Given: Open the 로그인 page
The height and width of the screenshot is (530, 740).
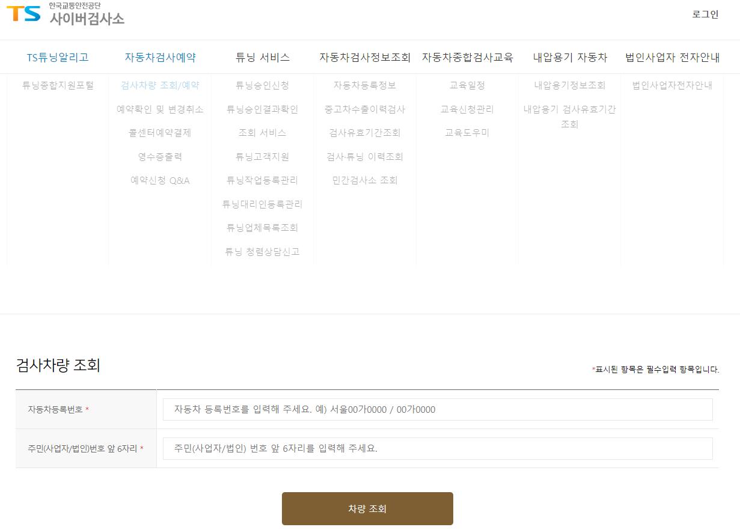Looking at the screenshot, I should tap(705, 14).
